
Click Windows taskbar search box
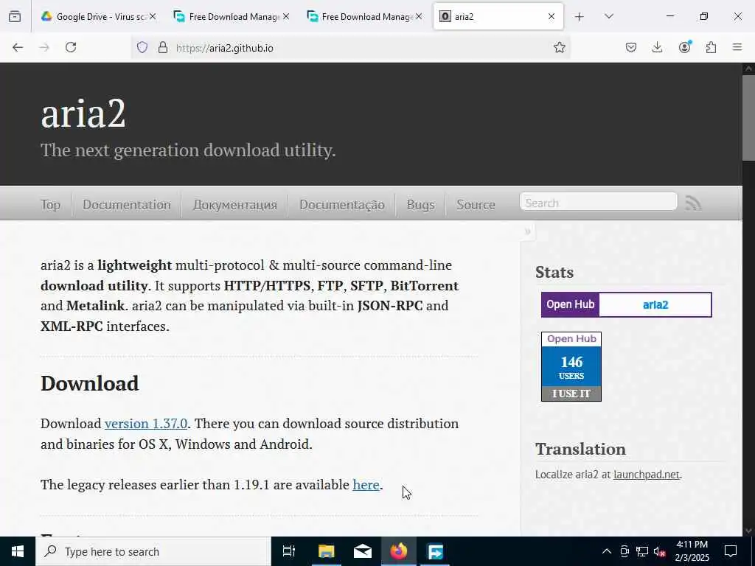pos(153,551)
